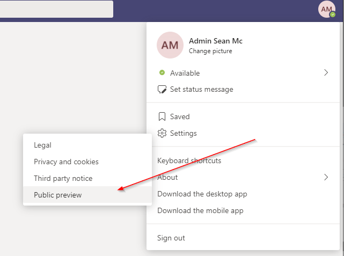Click the search box in the top bar
The width and height of the screenshot is (344, 256).
tap(56, 9)
